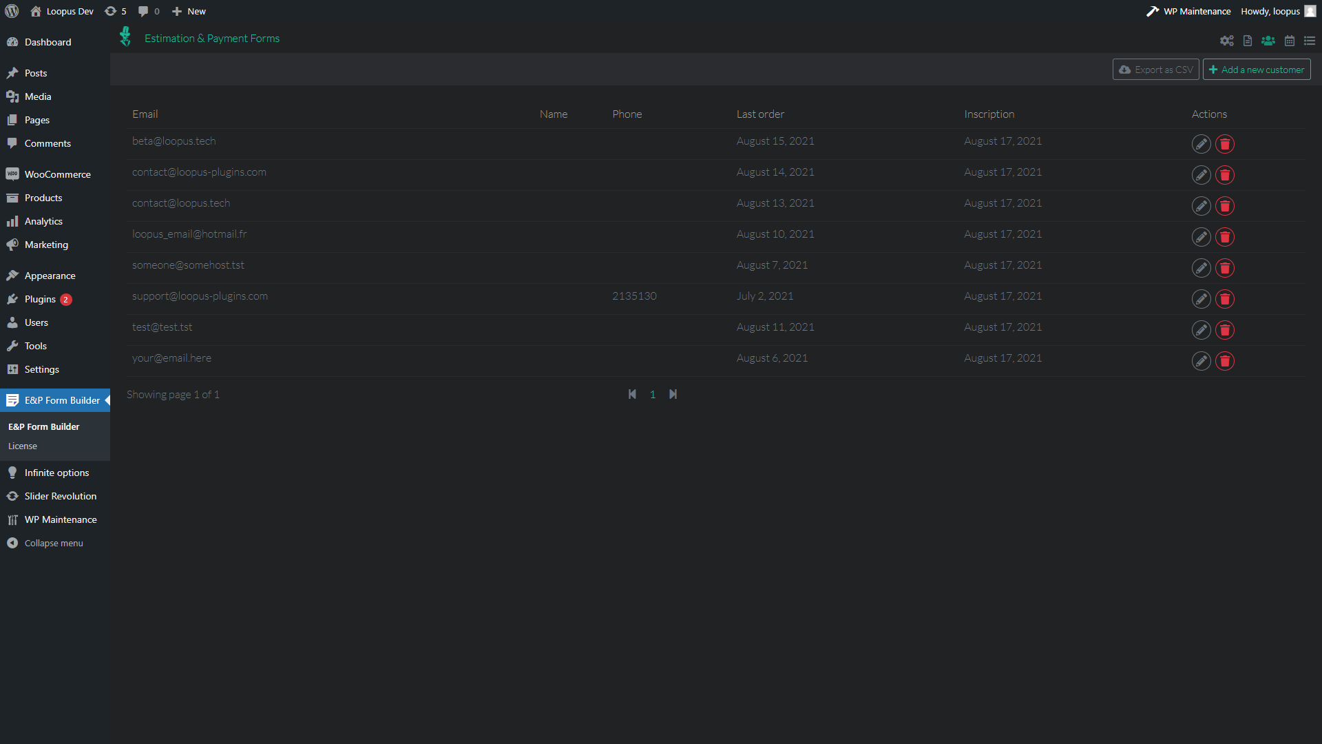Screen dimensions: 1322x744
Task: Collapse the WordPress admin menu
Action: tap(53, 543)
